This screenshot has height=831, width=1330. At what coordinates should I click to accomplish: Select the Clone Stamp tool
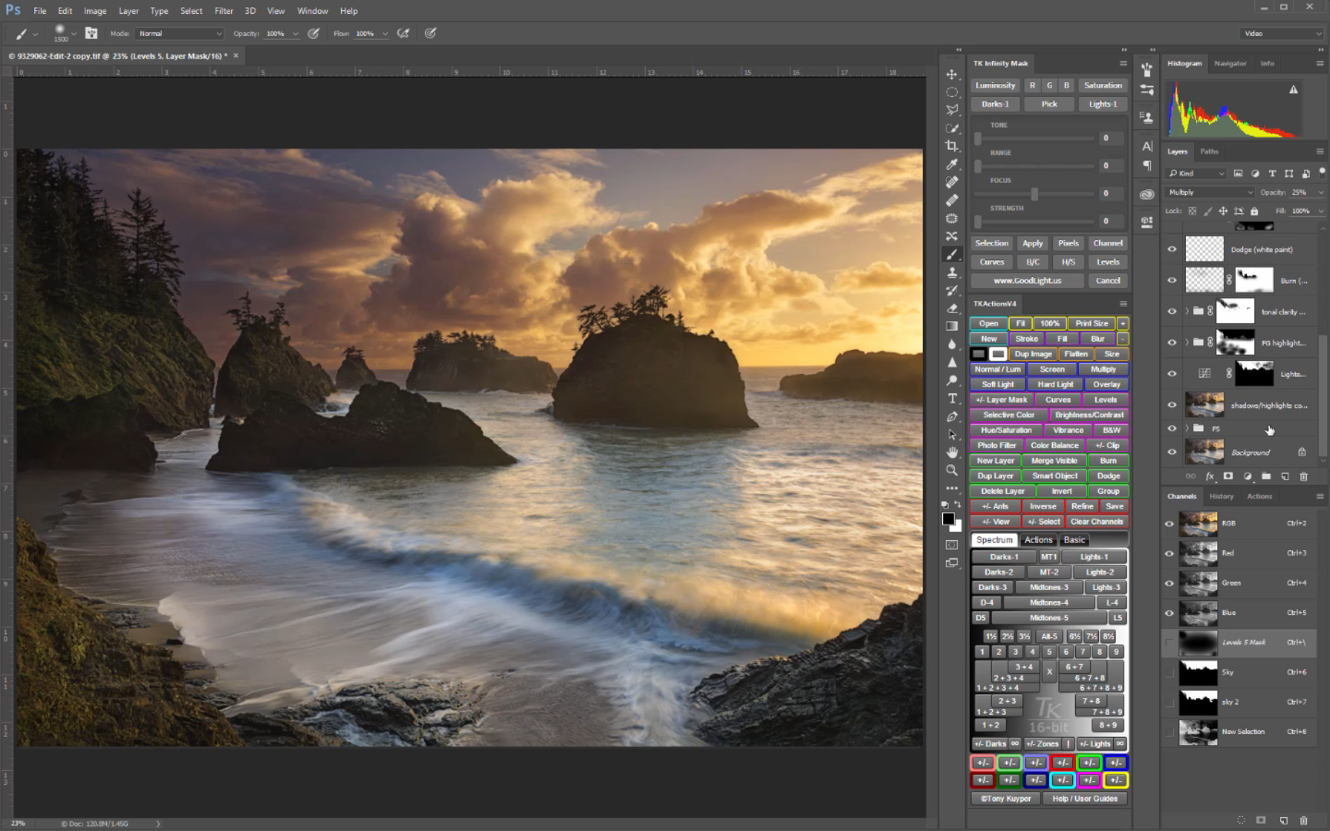(x=952, y=272)
